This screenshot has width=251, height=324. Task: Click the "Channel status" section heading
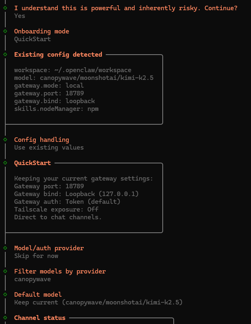40,318
